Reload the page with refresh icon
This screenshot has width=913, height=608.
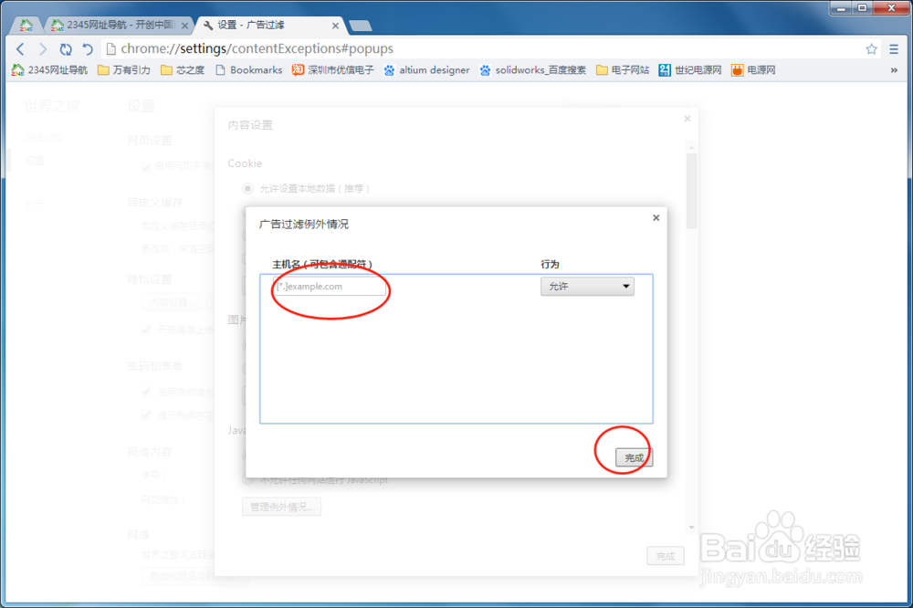pyautogui.click(x=65, y=49)
